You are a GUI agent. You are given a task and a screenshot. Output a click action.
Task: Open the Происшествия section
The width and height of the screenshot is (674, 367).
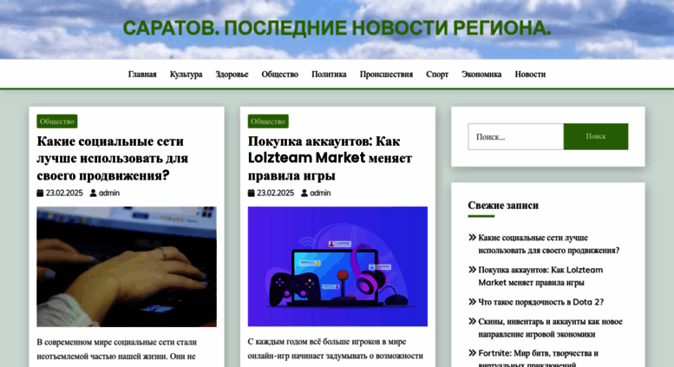pyautogui.click(x=386, y=75)
